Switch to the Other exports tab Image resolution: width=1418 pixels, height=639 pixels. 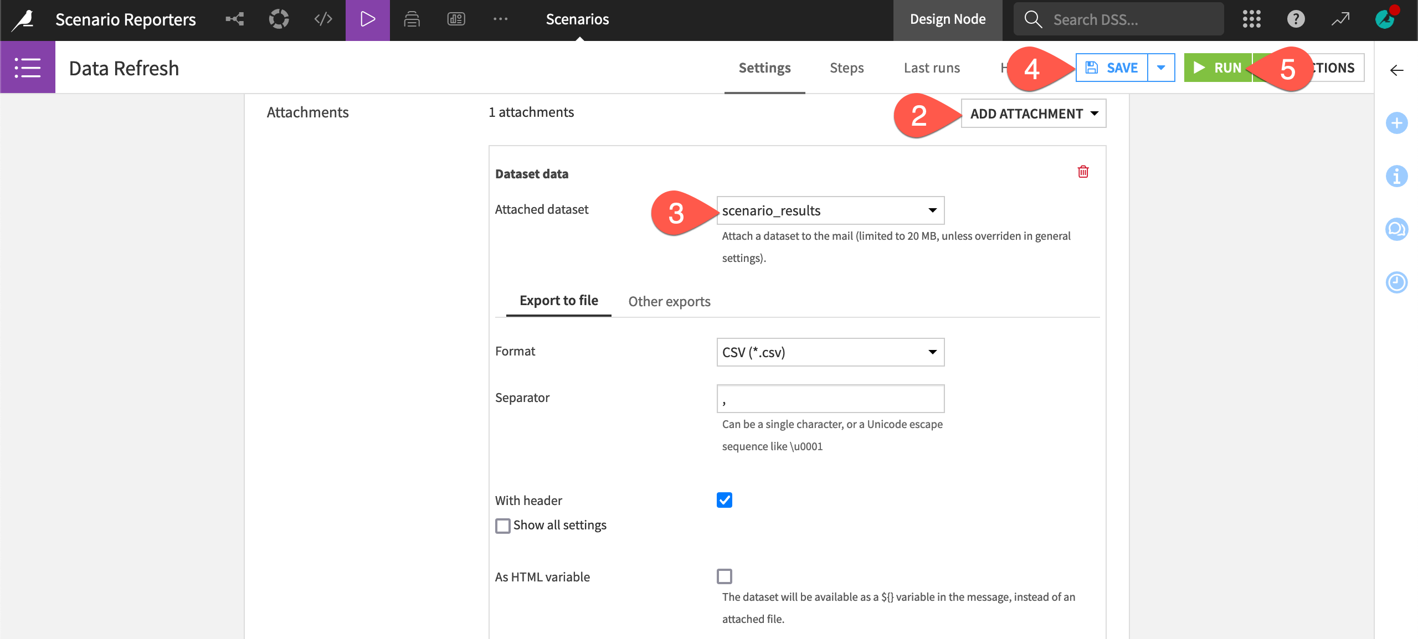click(x=669, y=301)
